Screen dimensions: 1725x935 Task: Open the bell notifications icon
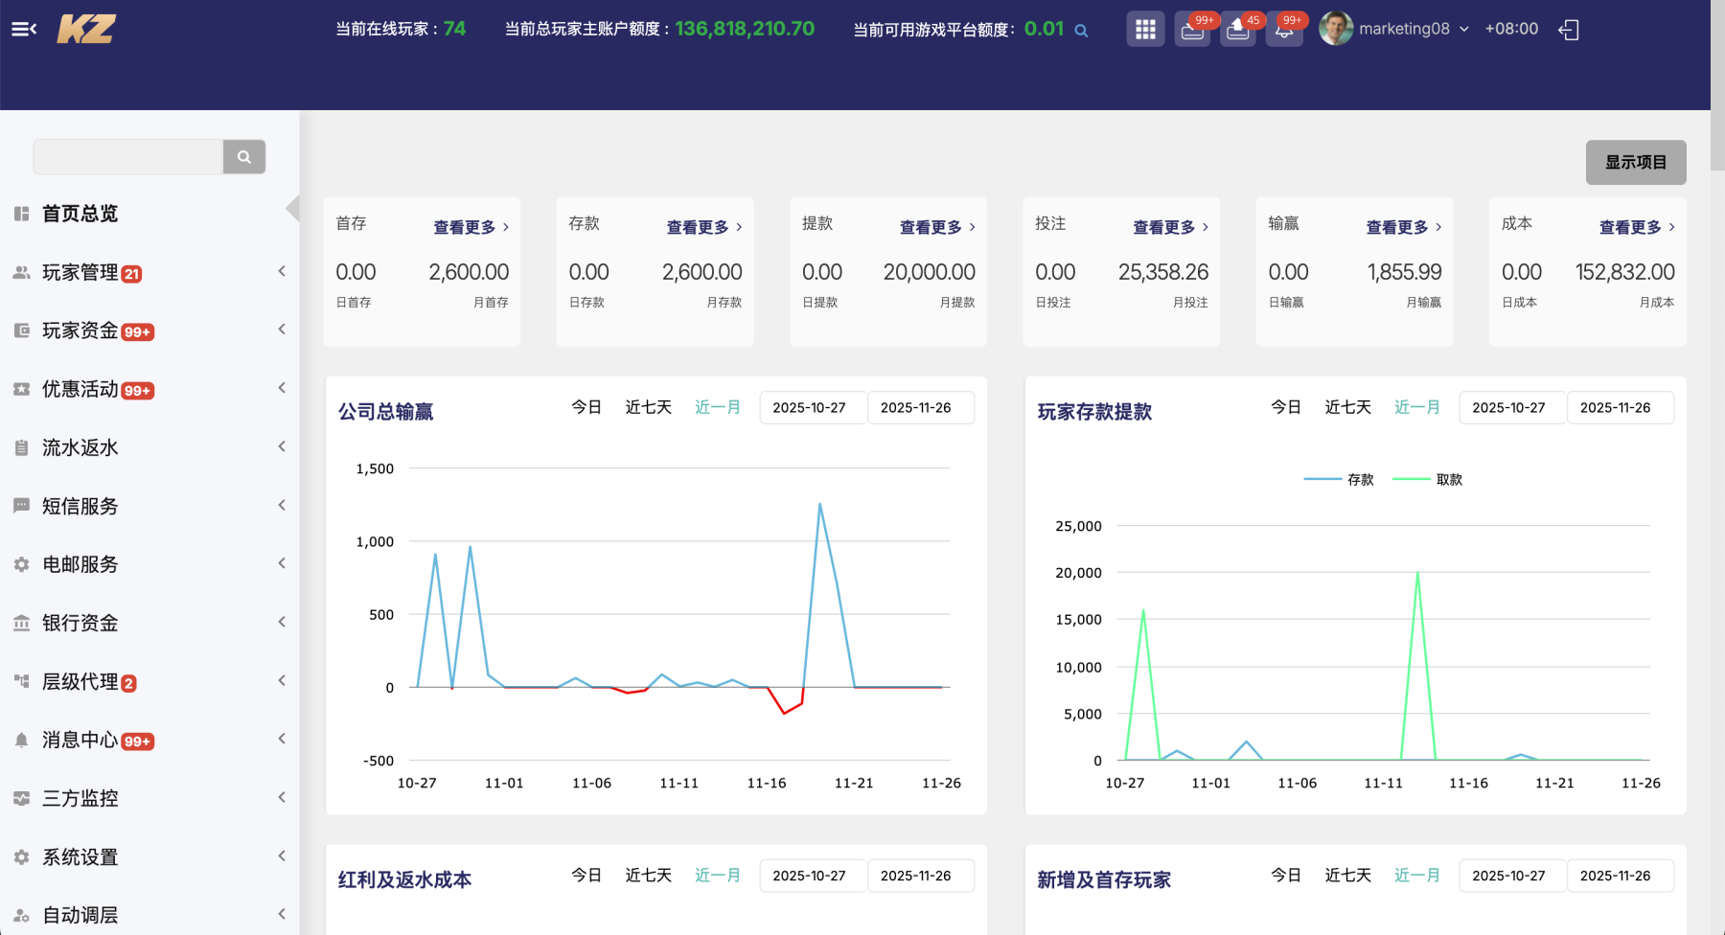click(1284, 30)
